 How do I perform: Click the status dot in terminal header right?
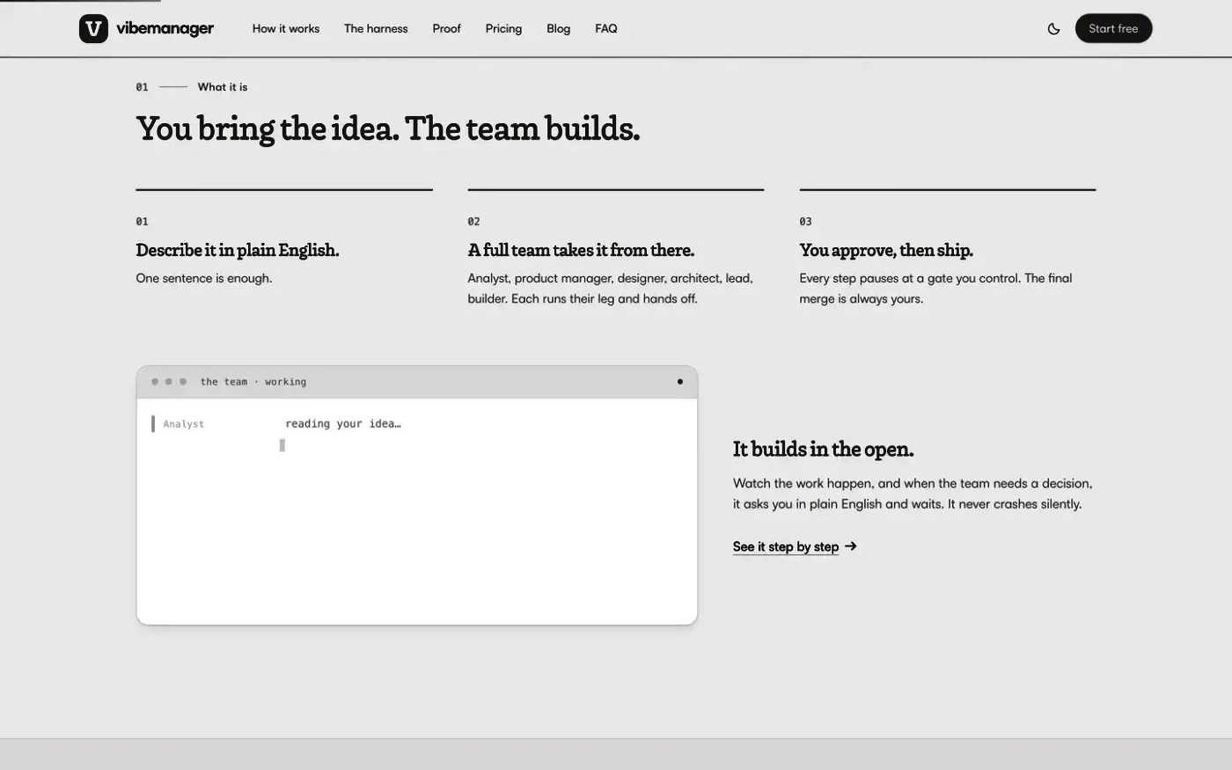(x=679, y=382)
